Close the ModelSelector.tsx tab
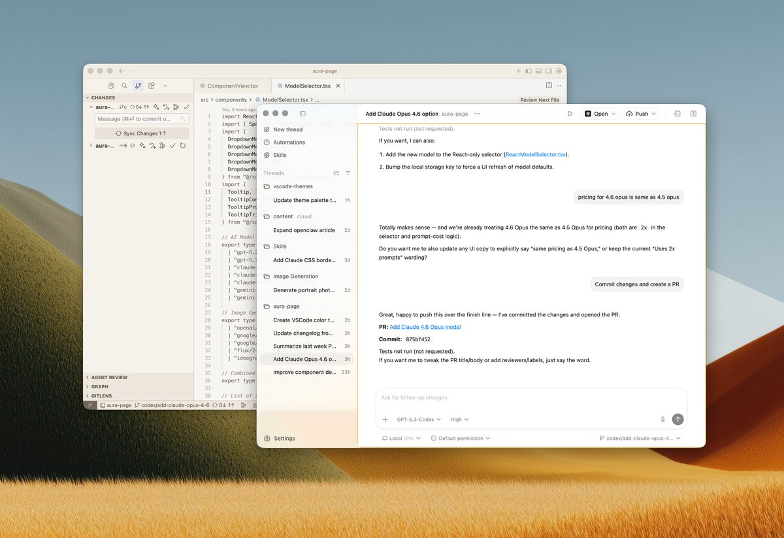Viewport: 784px width, 538px height. [338, 86]
